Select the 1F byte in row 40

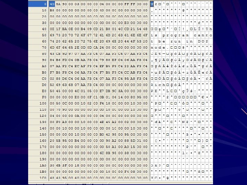click(58, 29)
